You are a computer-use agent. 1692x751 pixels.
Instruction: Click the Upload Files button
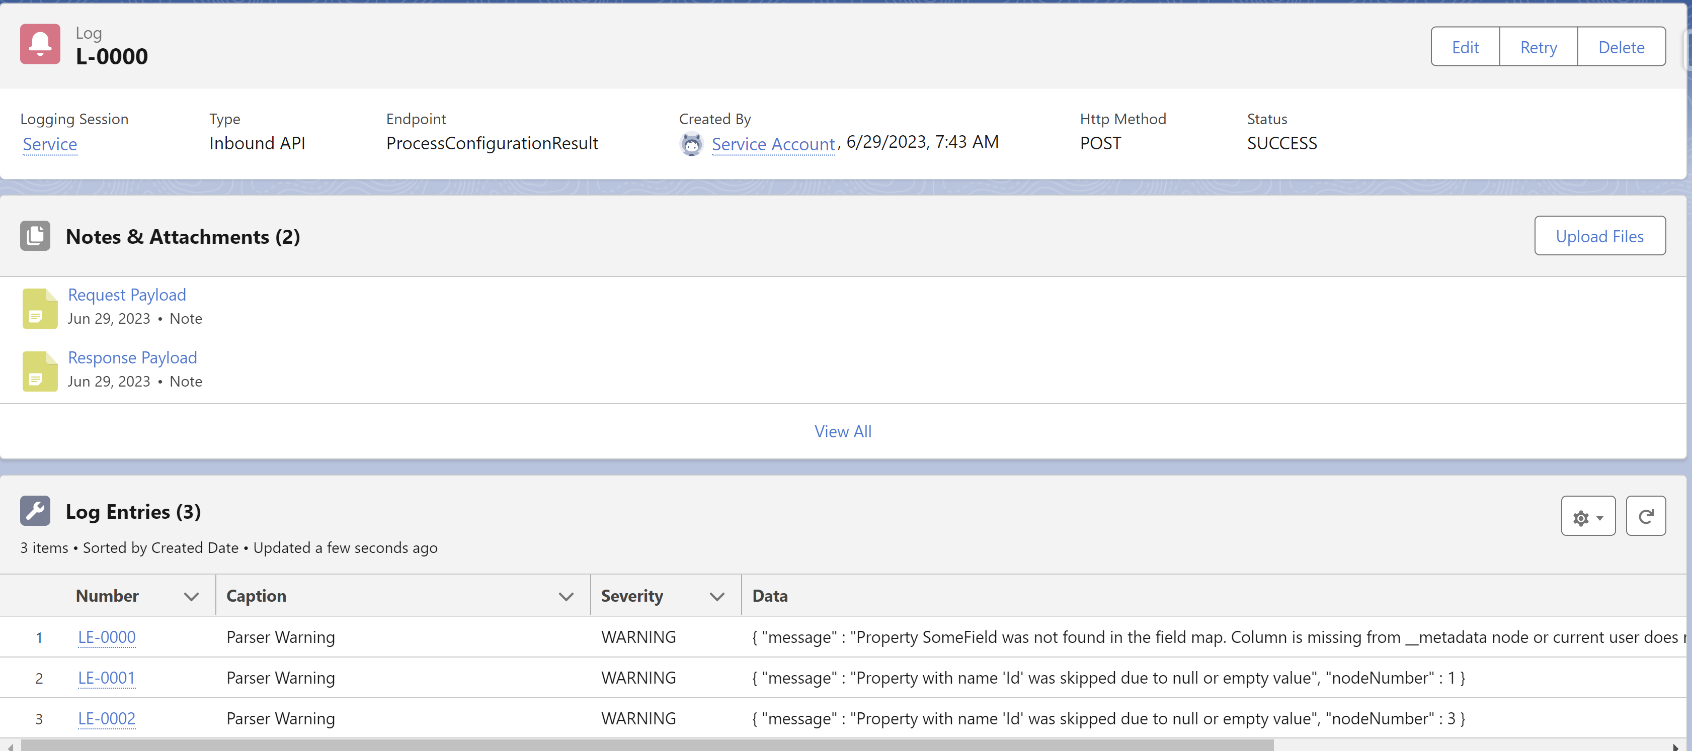tap(1599, 236)
